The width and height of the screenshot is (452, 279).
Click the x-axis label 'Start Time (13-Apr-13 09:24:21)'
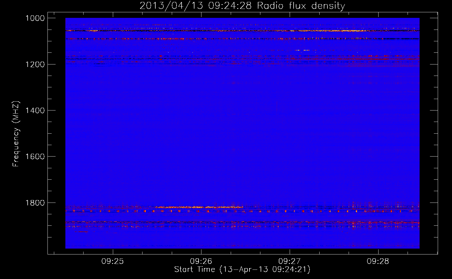pos(242,270)
